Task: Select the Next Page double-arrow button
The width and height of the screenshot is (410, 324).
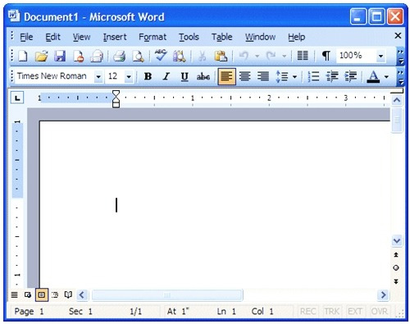Action: point(396,281)
